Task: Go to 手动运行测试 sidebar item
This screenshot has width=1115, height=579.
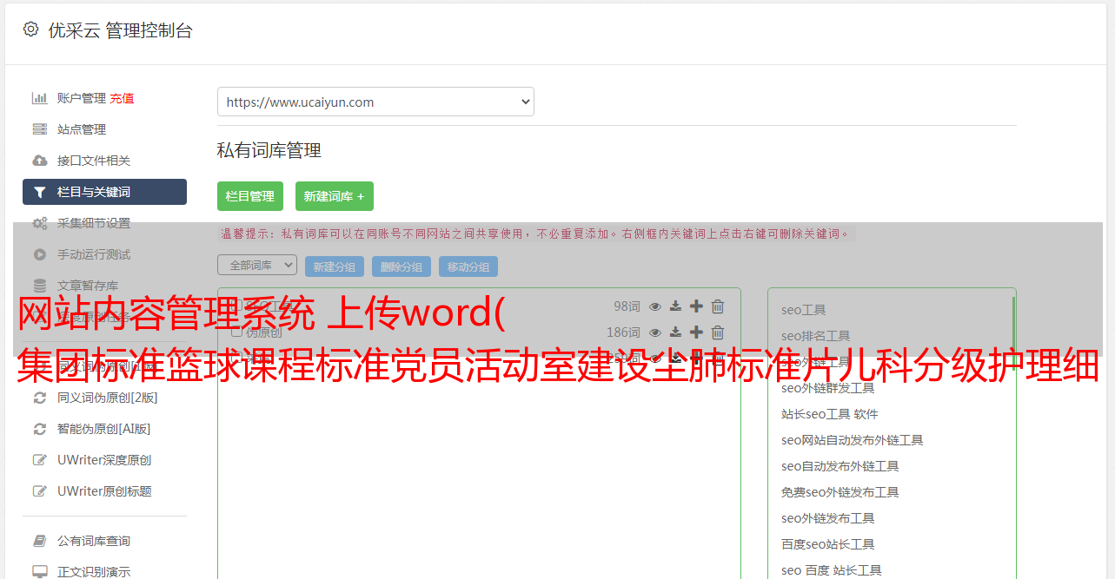Action: tap(94, 254)
